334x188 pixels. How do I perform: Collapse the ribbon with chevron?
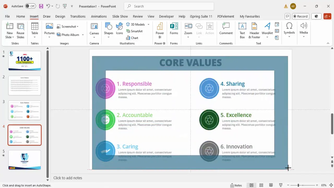click(x=328, y=43)
